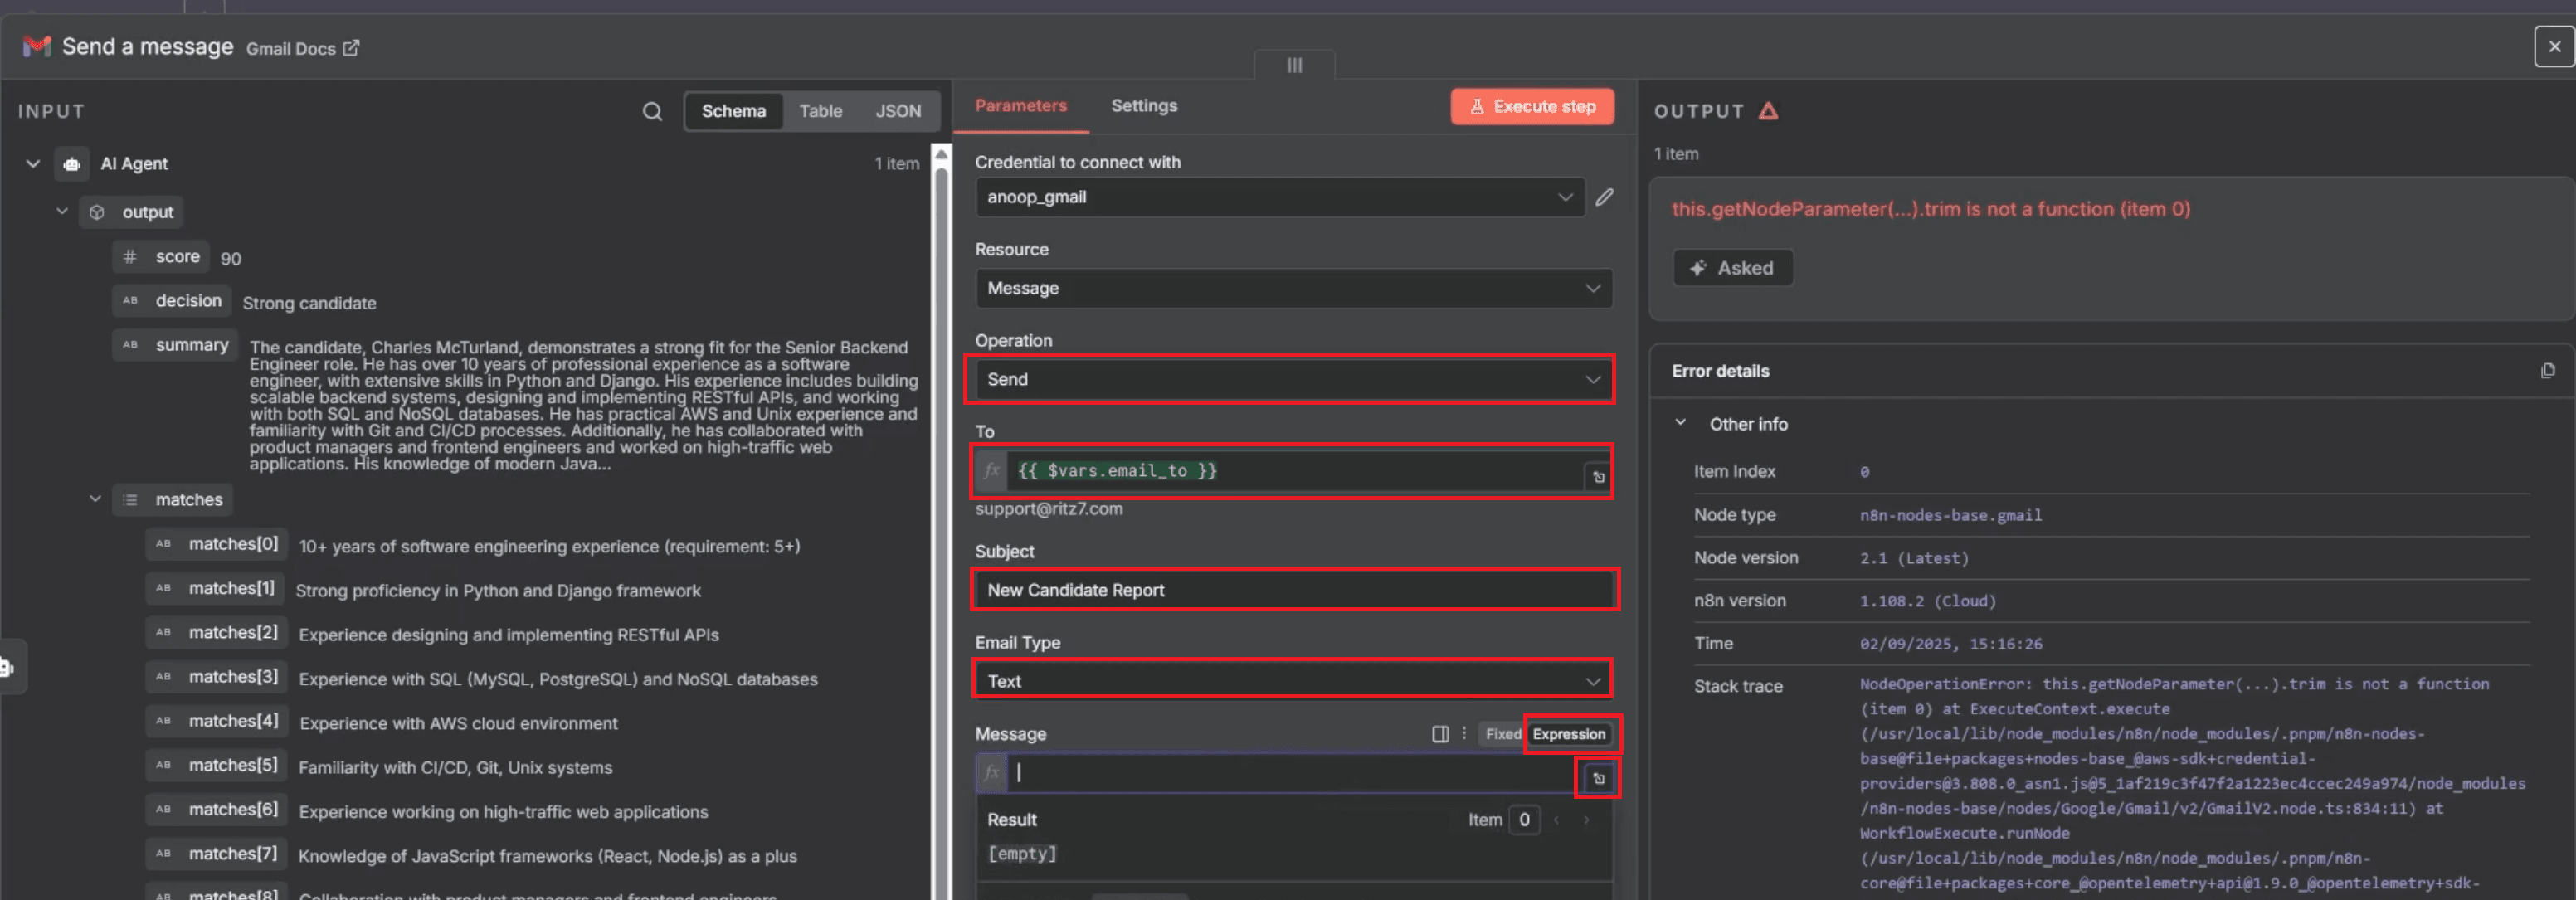Select the matches array pill
Viewport: 2576px width, 900px height.
pyautogui.click(x=172, y=499)
